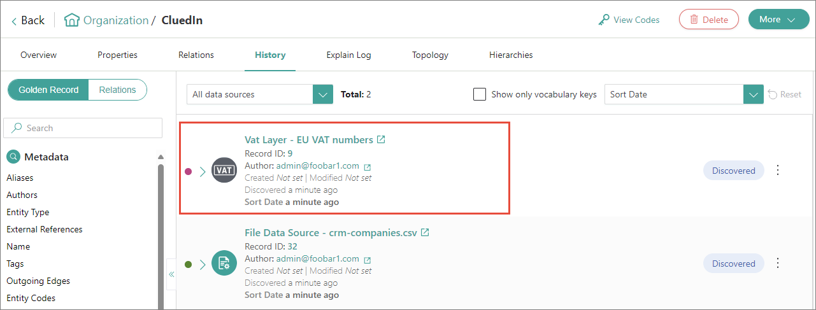Click the Organization home icon

click(72, 20)
